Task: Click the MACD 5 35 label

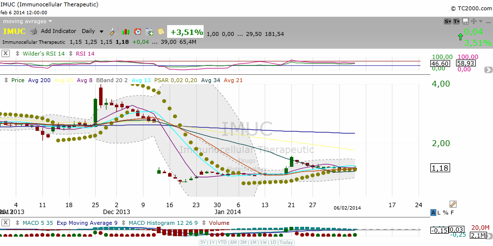Action: (37, 223)
